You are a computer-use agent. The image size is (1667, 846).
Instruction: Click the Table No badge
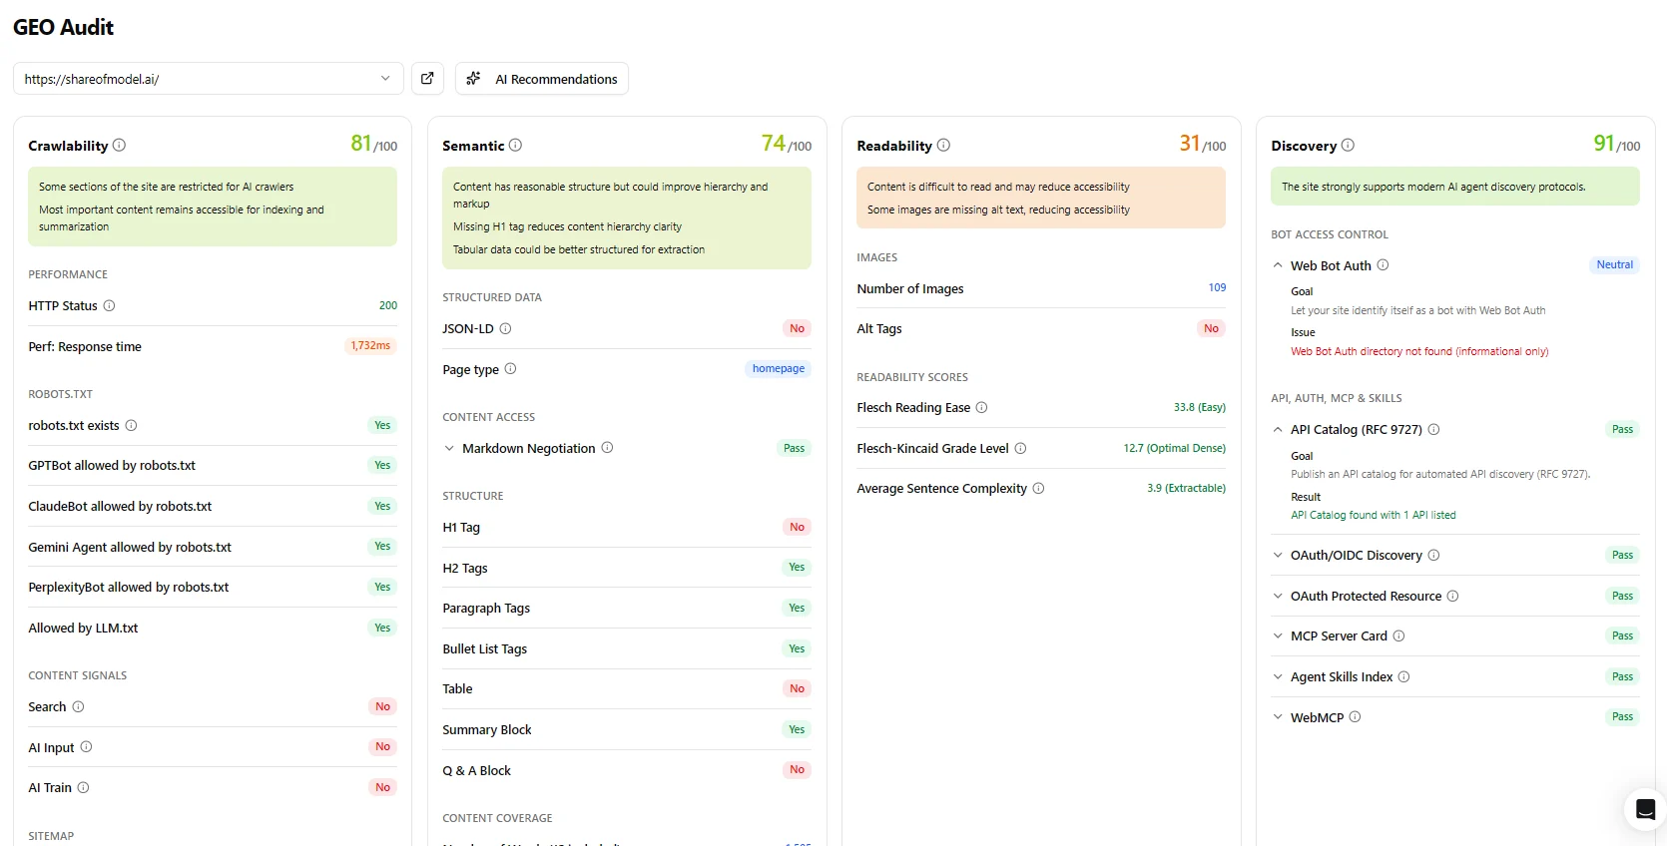pyautogui.click(x=797, y=689)
